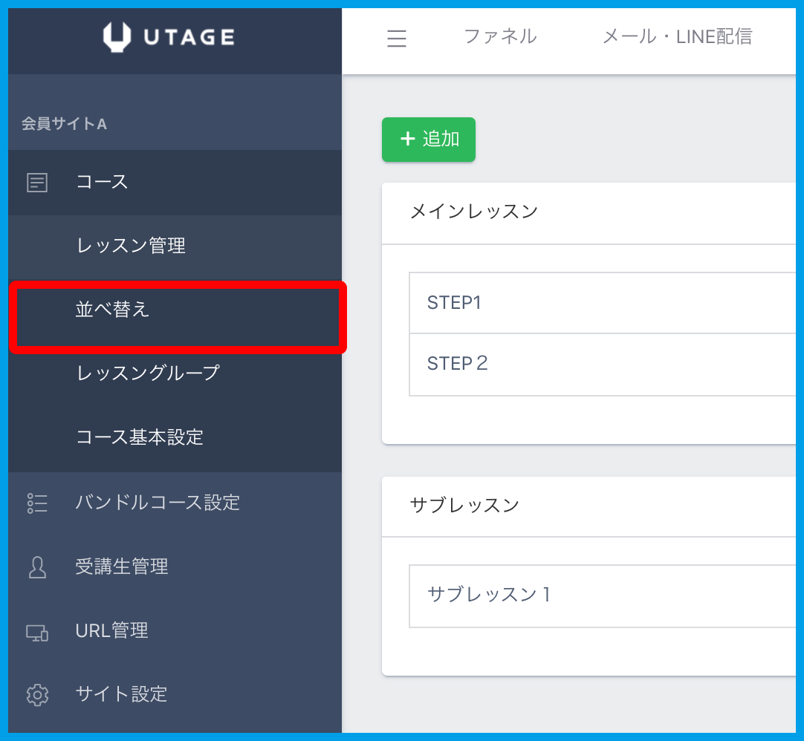Click the UTAGE logo icon
Image resolution: width=804 pixels, height=741 pixels.
[x=117, y=37]
